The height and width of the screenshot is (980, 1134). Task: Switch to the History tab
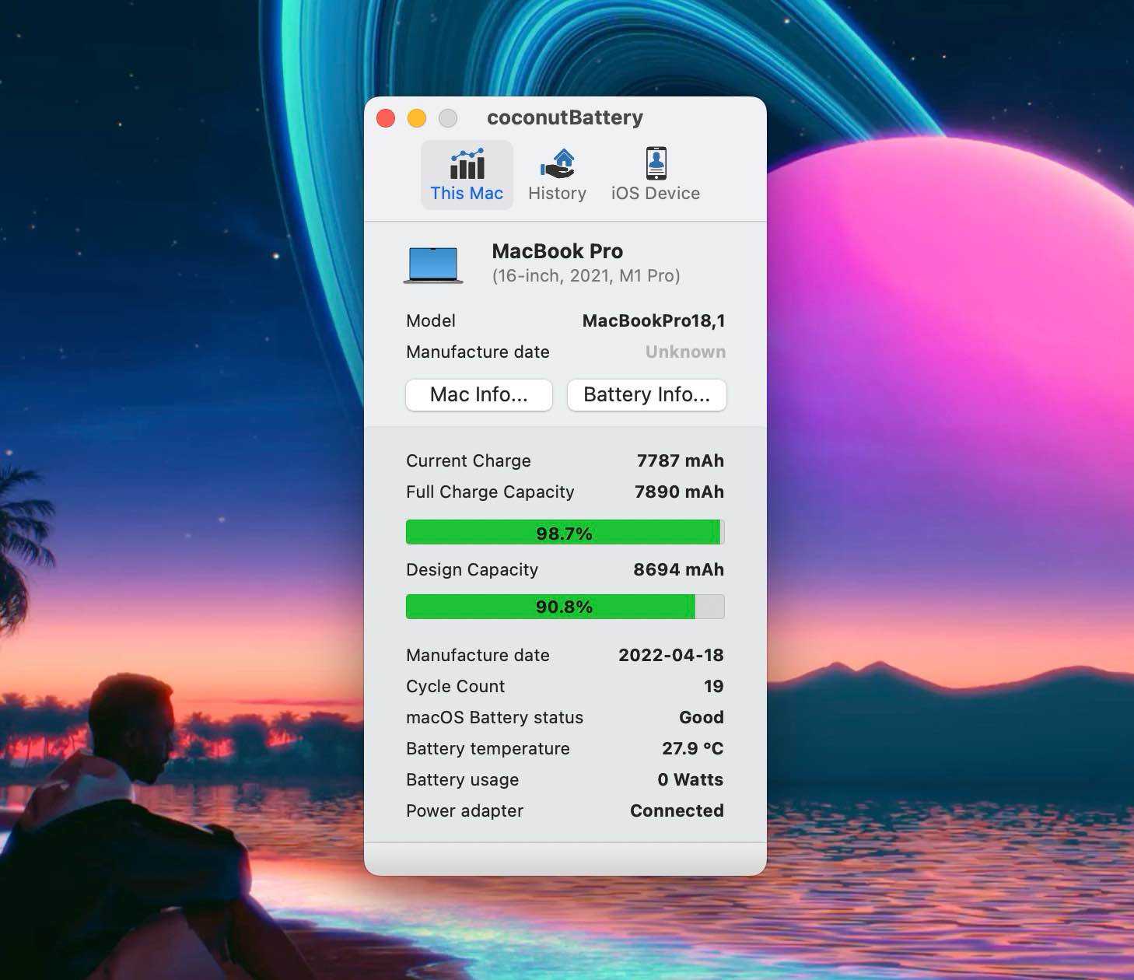click(x=557, y=175)
